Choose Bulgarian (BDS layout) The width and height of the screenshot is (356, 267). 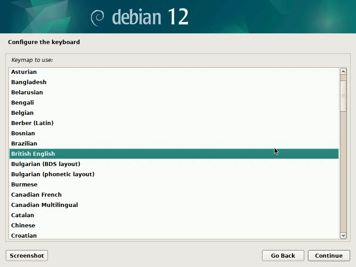[174, 164]
